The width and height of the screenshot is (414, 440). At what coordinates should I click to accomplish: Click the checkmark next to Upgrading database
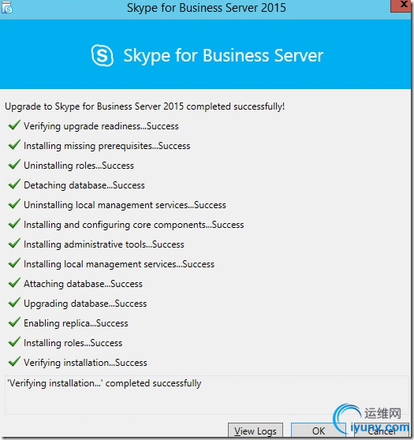pyautogui.click(x=14, y=303)
